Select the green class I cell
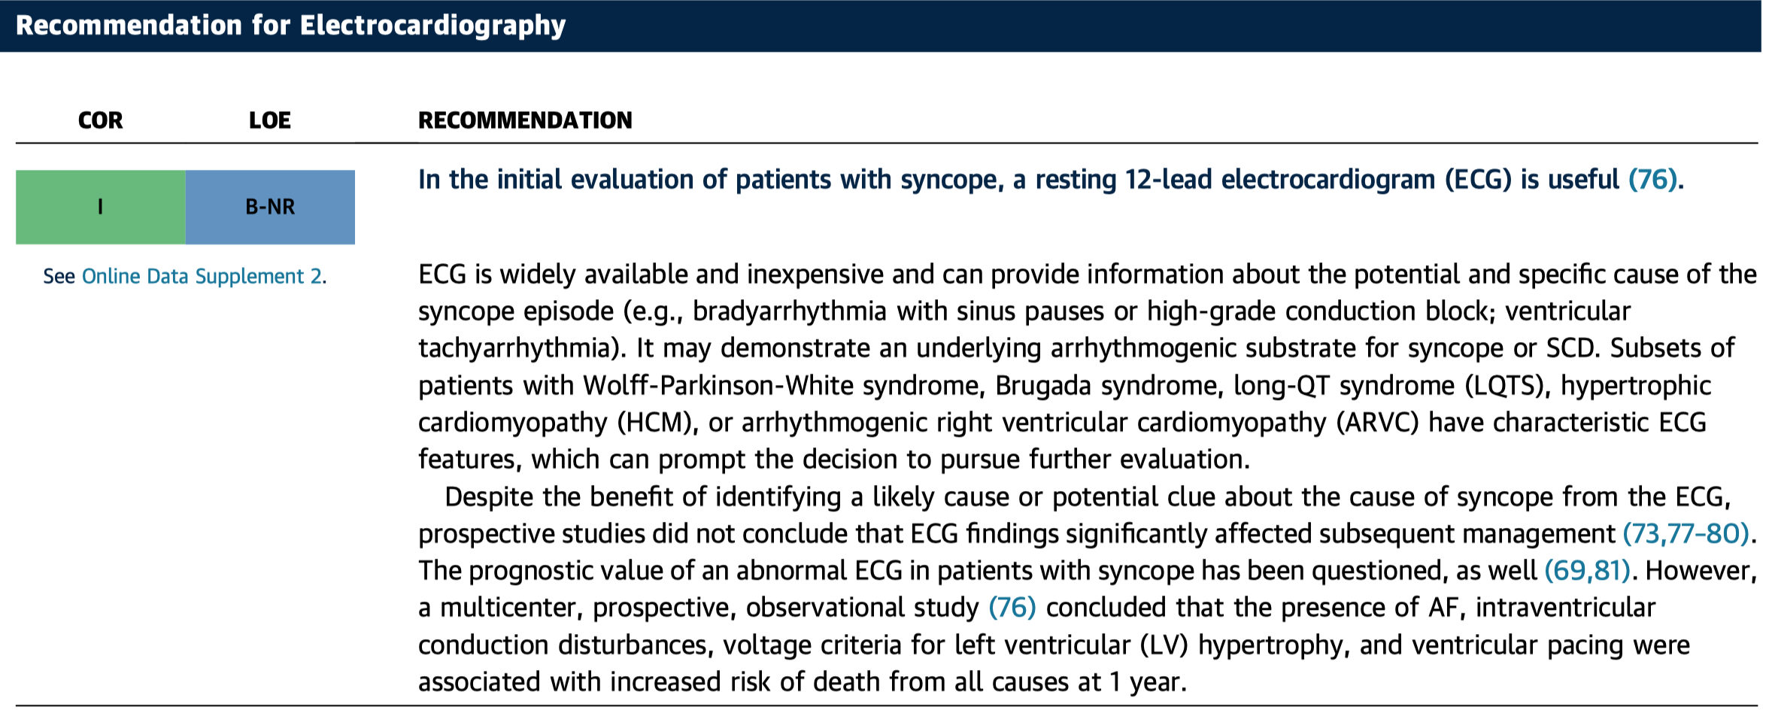 101,207
